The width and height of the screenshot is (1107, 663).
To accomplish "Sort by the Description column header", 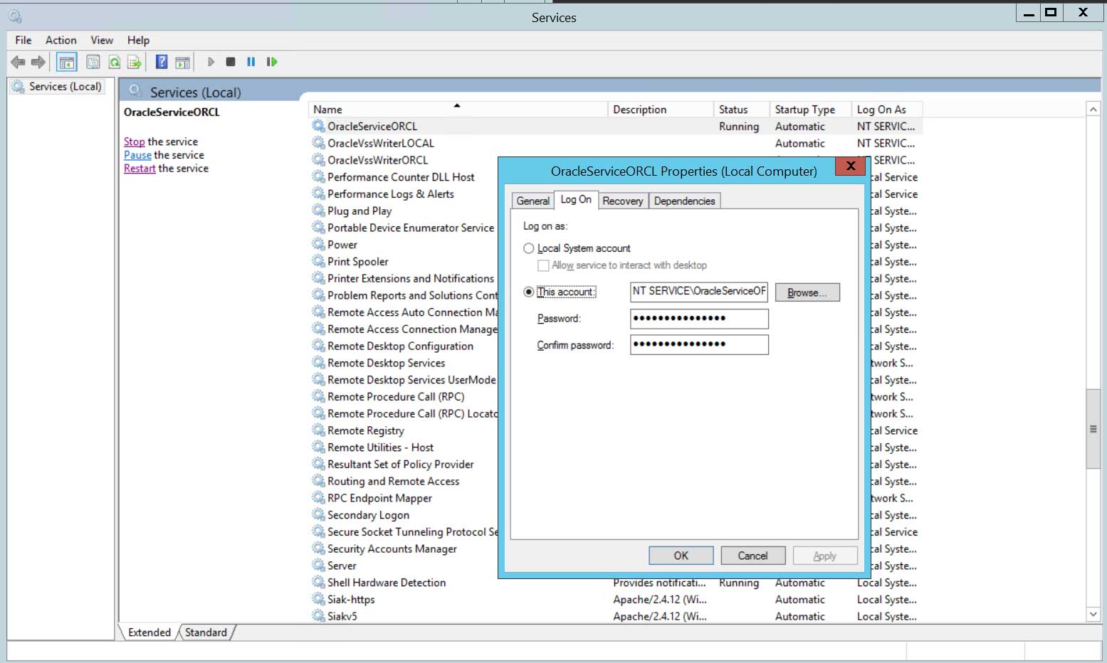I will (x=661, y=110).
